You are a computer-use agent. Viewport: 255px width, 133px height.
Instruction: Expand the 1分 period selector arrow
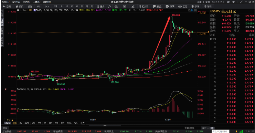[x=12, y=120]
